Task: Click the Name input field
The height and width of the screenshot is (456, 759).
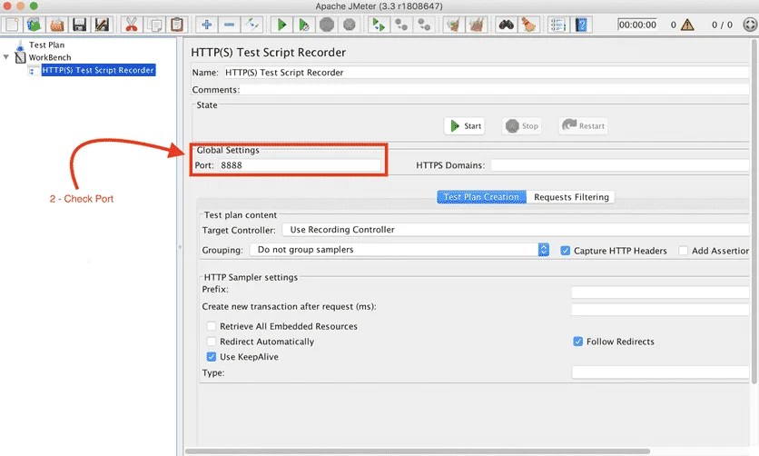Action: click(x=485, y=72)
